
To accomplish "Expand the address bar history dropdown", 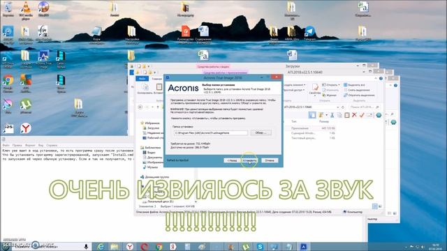I will (x=338, y=107).
